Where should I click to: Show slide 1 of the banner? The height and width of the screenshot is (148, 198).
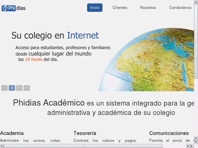[x=4, y=88]
